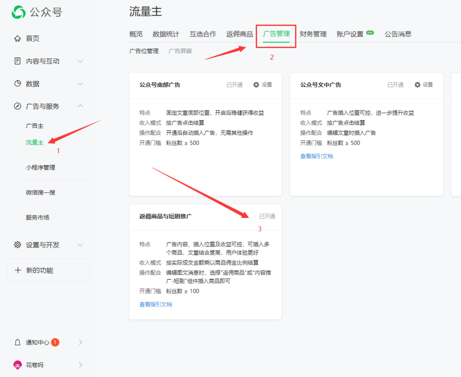Open the 互选合作 tab

pos(203,34)
